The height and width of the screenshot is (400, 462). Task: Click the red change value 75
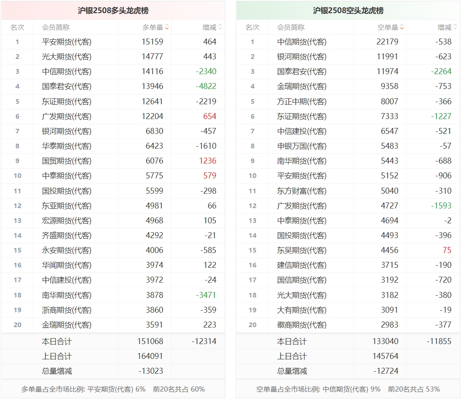point(447,250)
